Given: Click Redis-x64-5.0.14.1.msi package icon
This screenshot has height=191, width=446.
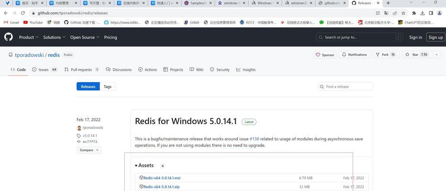Looking at the screenshot, I should [x=141, y=178].
